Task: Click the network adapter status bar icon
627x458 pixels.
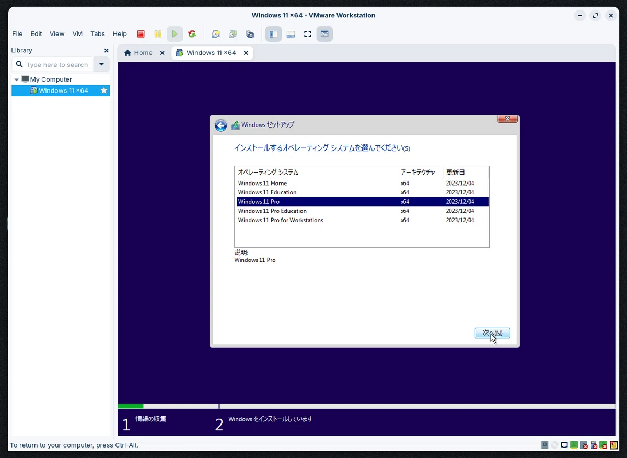Action: pyautogui.click(x=564, y=445)
